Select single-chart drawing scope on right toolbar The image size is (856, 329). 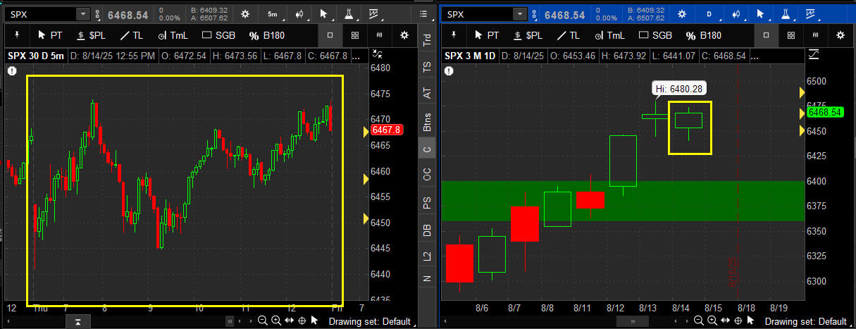[x=767, y=35]
